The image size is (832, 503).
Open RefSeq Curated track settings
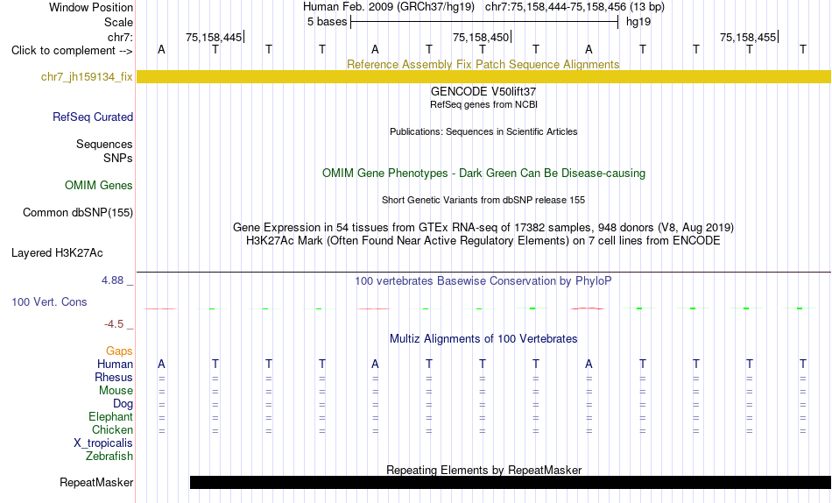tap(93, 117)
